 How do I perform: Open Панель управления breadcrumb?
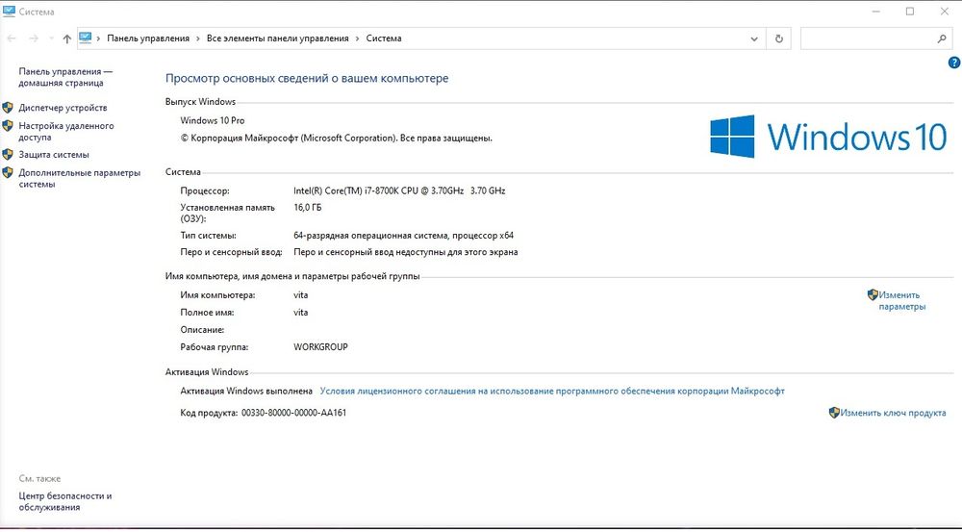148,38
